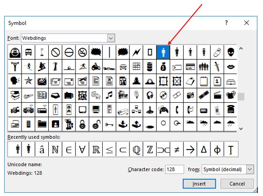Click the Insert button

(199, 184)
